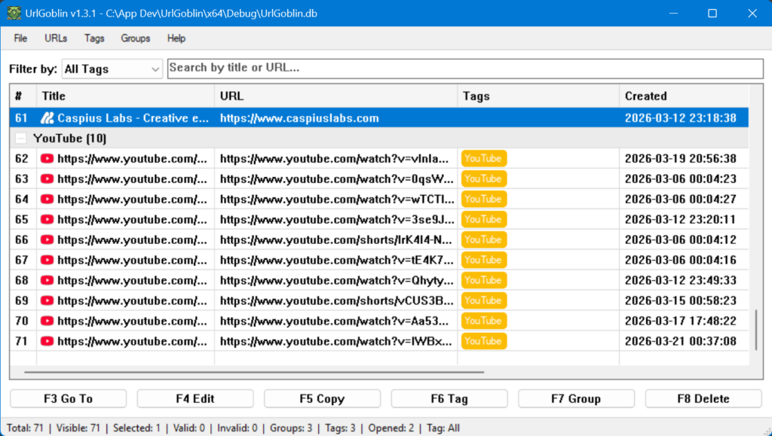Click the YouTube tag badge in row 70
The image size is (772, 436).
click(483, 321)
